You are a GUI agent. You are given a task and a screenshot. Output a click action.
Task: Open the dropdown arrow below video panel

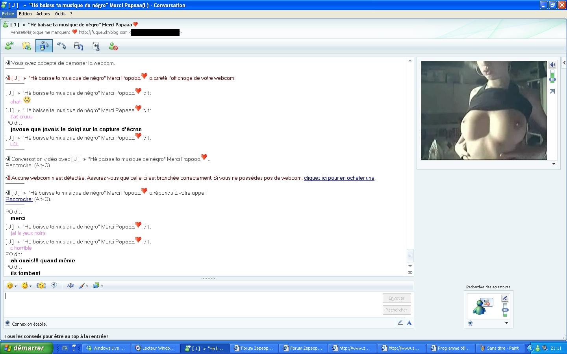[x=554, y=164]
